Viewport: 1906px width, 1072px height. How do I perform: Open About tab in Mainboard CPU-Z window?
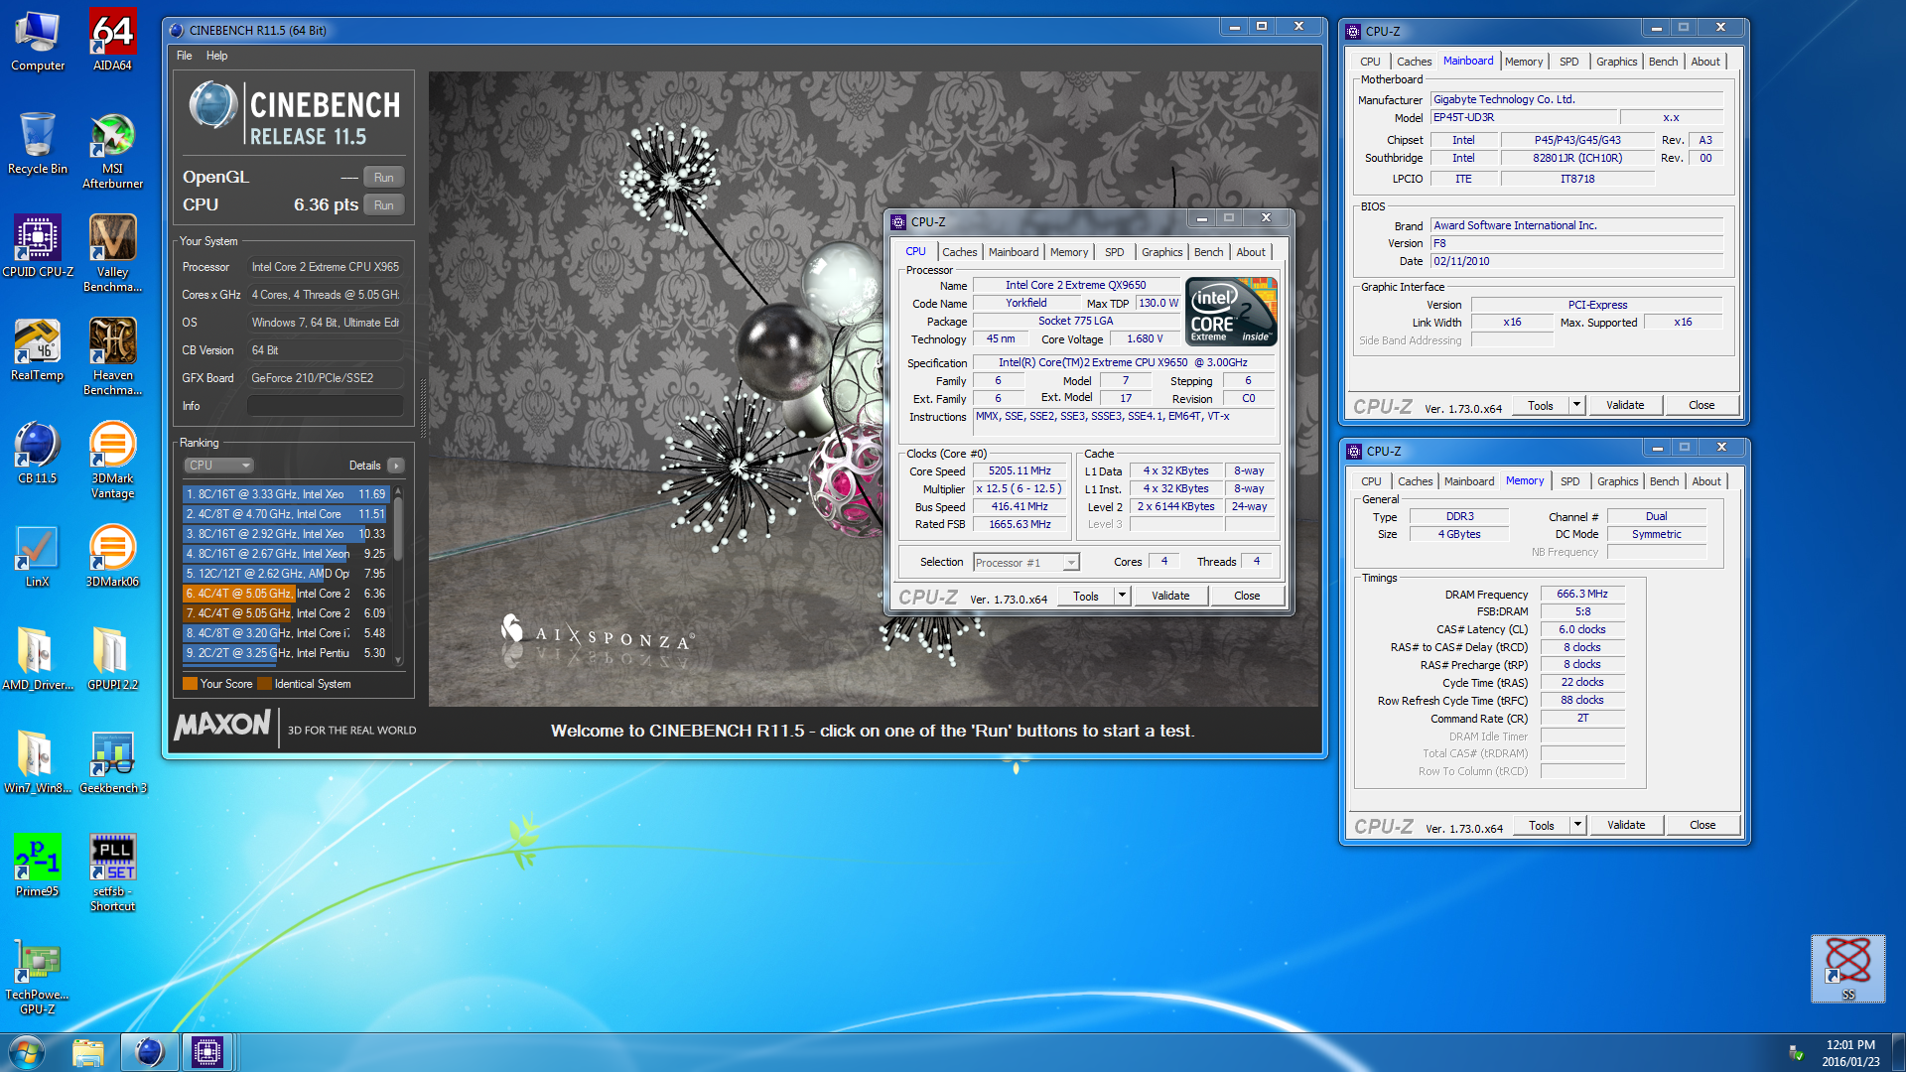[x=1706, y=62]
